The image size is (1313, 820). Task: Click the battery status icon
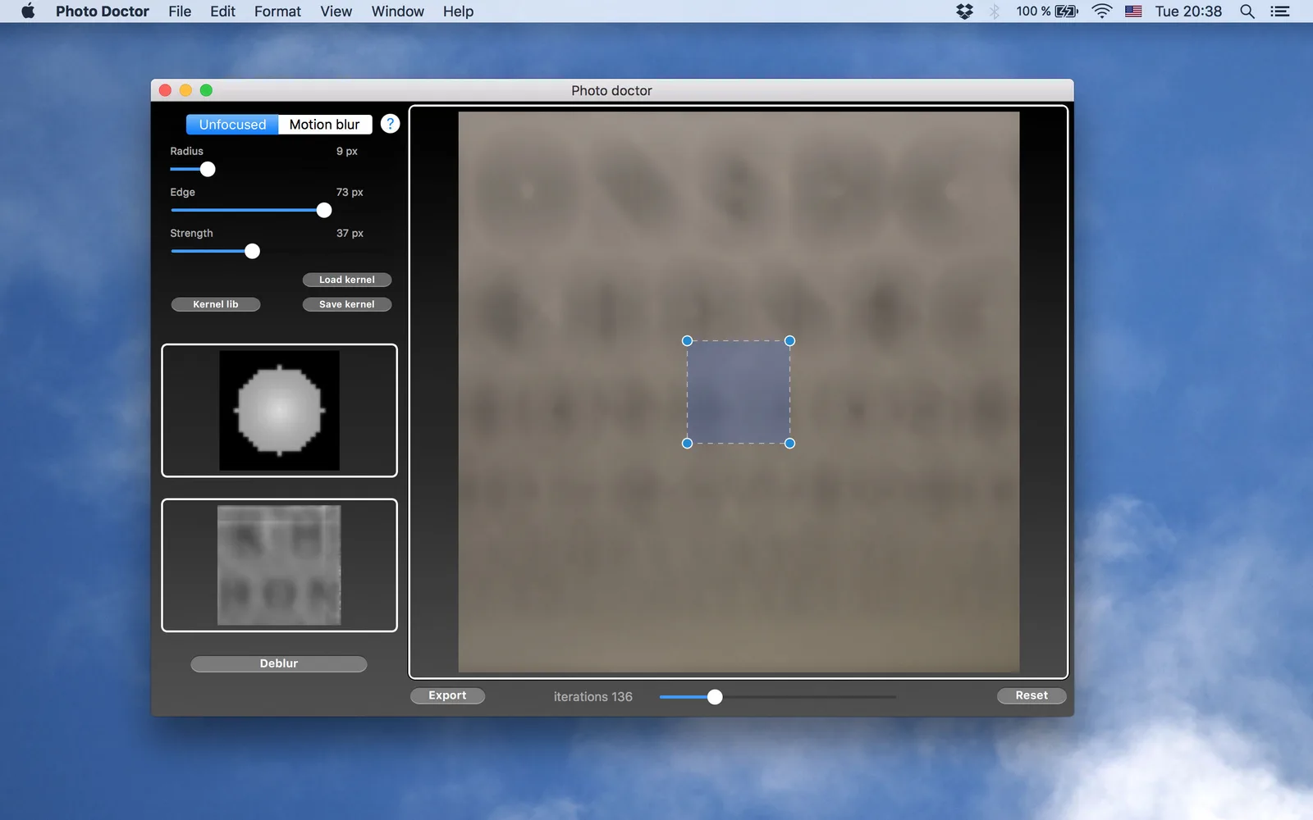pos(1067,11)
